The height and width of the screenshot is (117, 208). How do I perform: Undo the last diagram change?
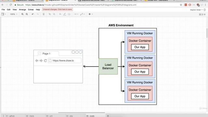pos(33,14)
